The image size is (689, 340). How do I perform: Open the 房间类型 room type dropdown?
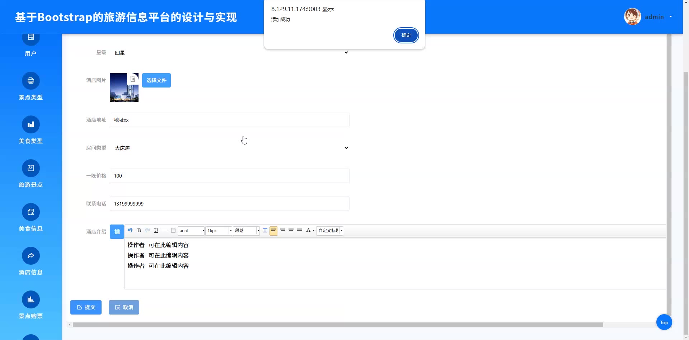click(230, 148)
